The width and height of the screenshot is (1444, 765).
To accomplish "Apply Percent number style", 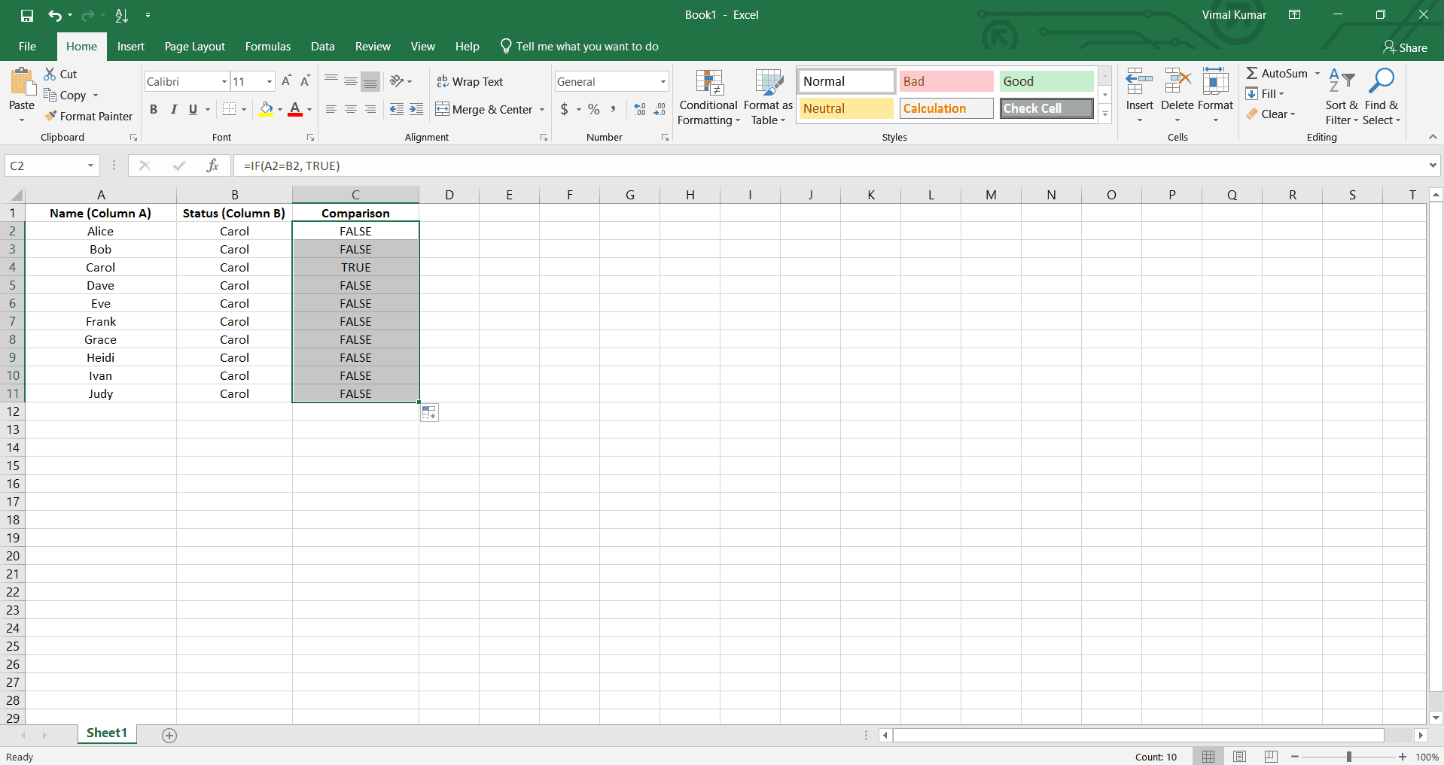I will (x=593, y=109).
